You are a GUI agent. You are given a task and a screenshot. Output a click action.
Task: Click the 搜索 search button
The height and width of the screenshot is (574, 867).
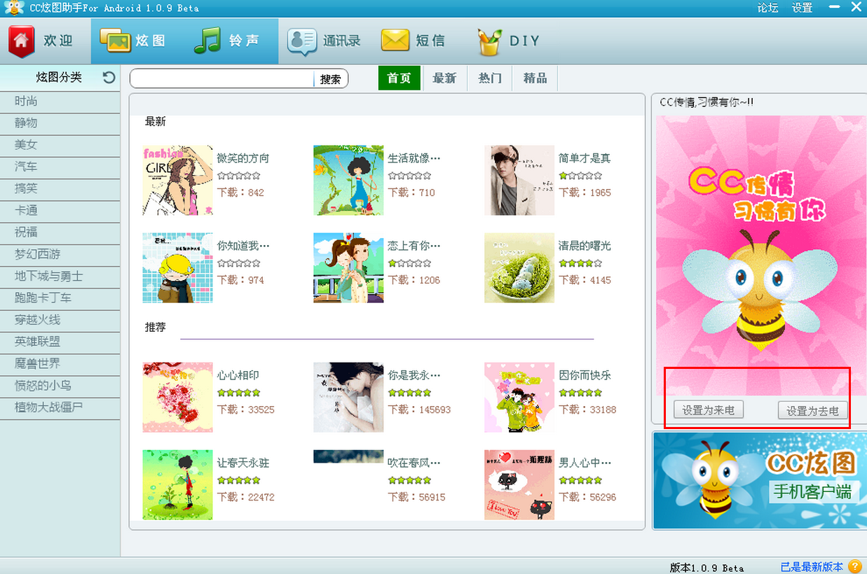point(330,79)
